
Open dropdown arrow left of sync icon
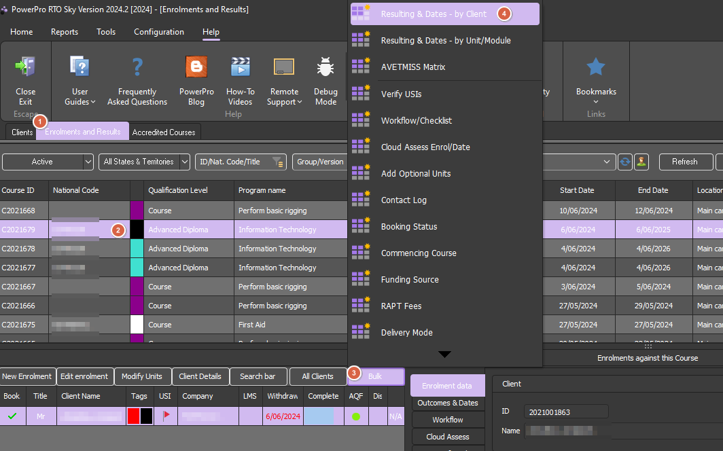607,162
